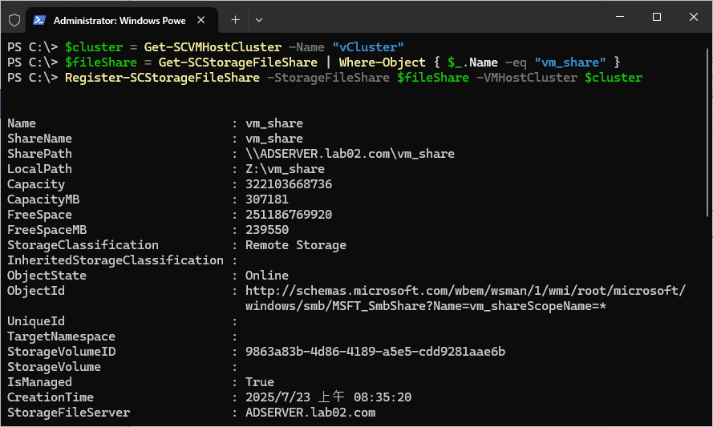Close the Administrator PowerShell tab

[x=208, y=18]
